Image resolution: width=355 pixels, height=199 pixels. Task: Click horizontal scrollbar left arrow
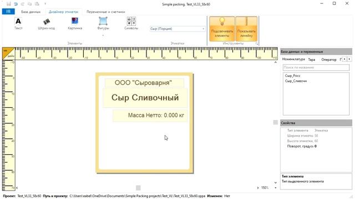(x=17, y=188)
